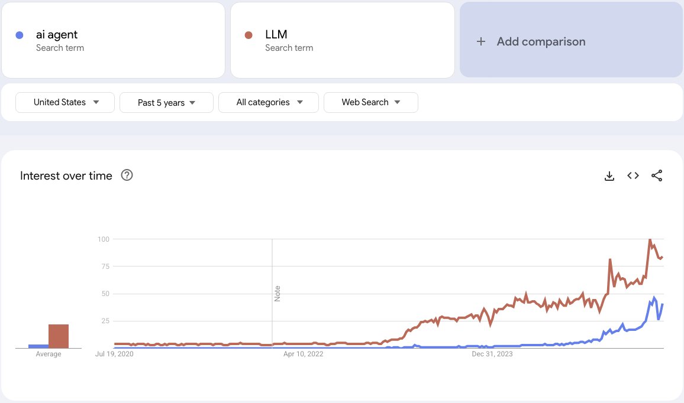684x403 pixels.
Task: Click the red LLM average bar
Action: coord(59,336)
